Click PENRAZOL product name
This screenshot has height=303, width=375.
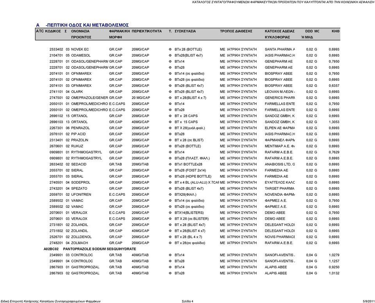click(80, 128)
